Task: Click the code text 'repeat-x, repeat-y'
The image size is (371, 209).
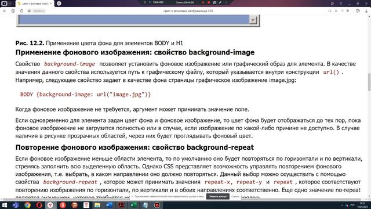Action: pyautogui.click(x=233, y=182)
